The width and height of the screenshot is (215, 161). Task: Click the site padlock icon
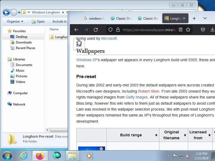[x=118, y=30]
